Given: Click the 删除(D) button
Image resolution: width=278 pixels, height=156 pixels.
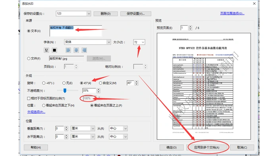Looking at the screenshot, I should click(106, 13).
